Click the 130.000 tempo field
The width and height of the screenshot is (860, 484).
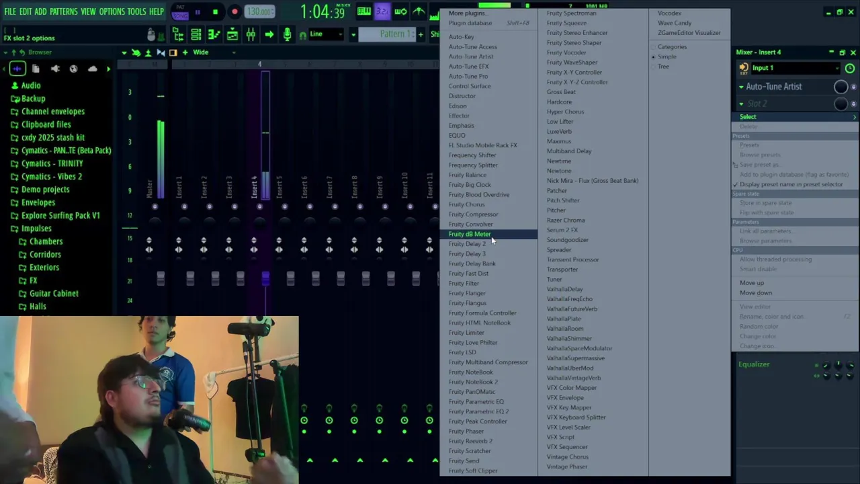pyautogui.click(x=259, y=11)
